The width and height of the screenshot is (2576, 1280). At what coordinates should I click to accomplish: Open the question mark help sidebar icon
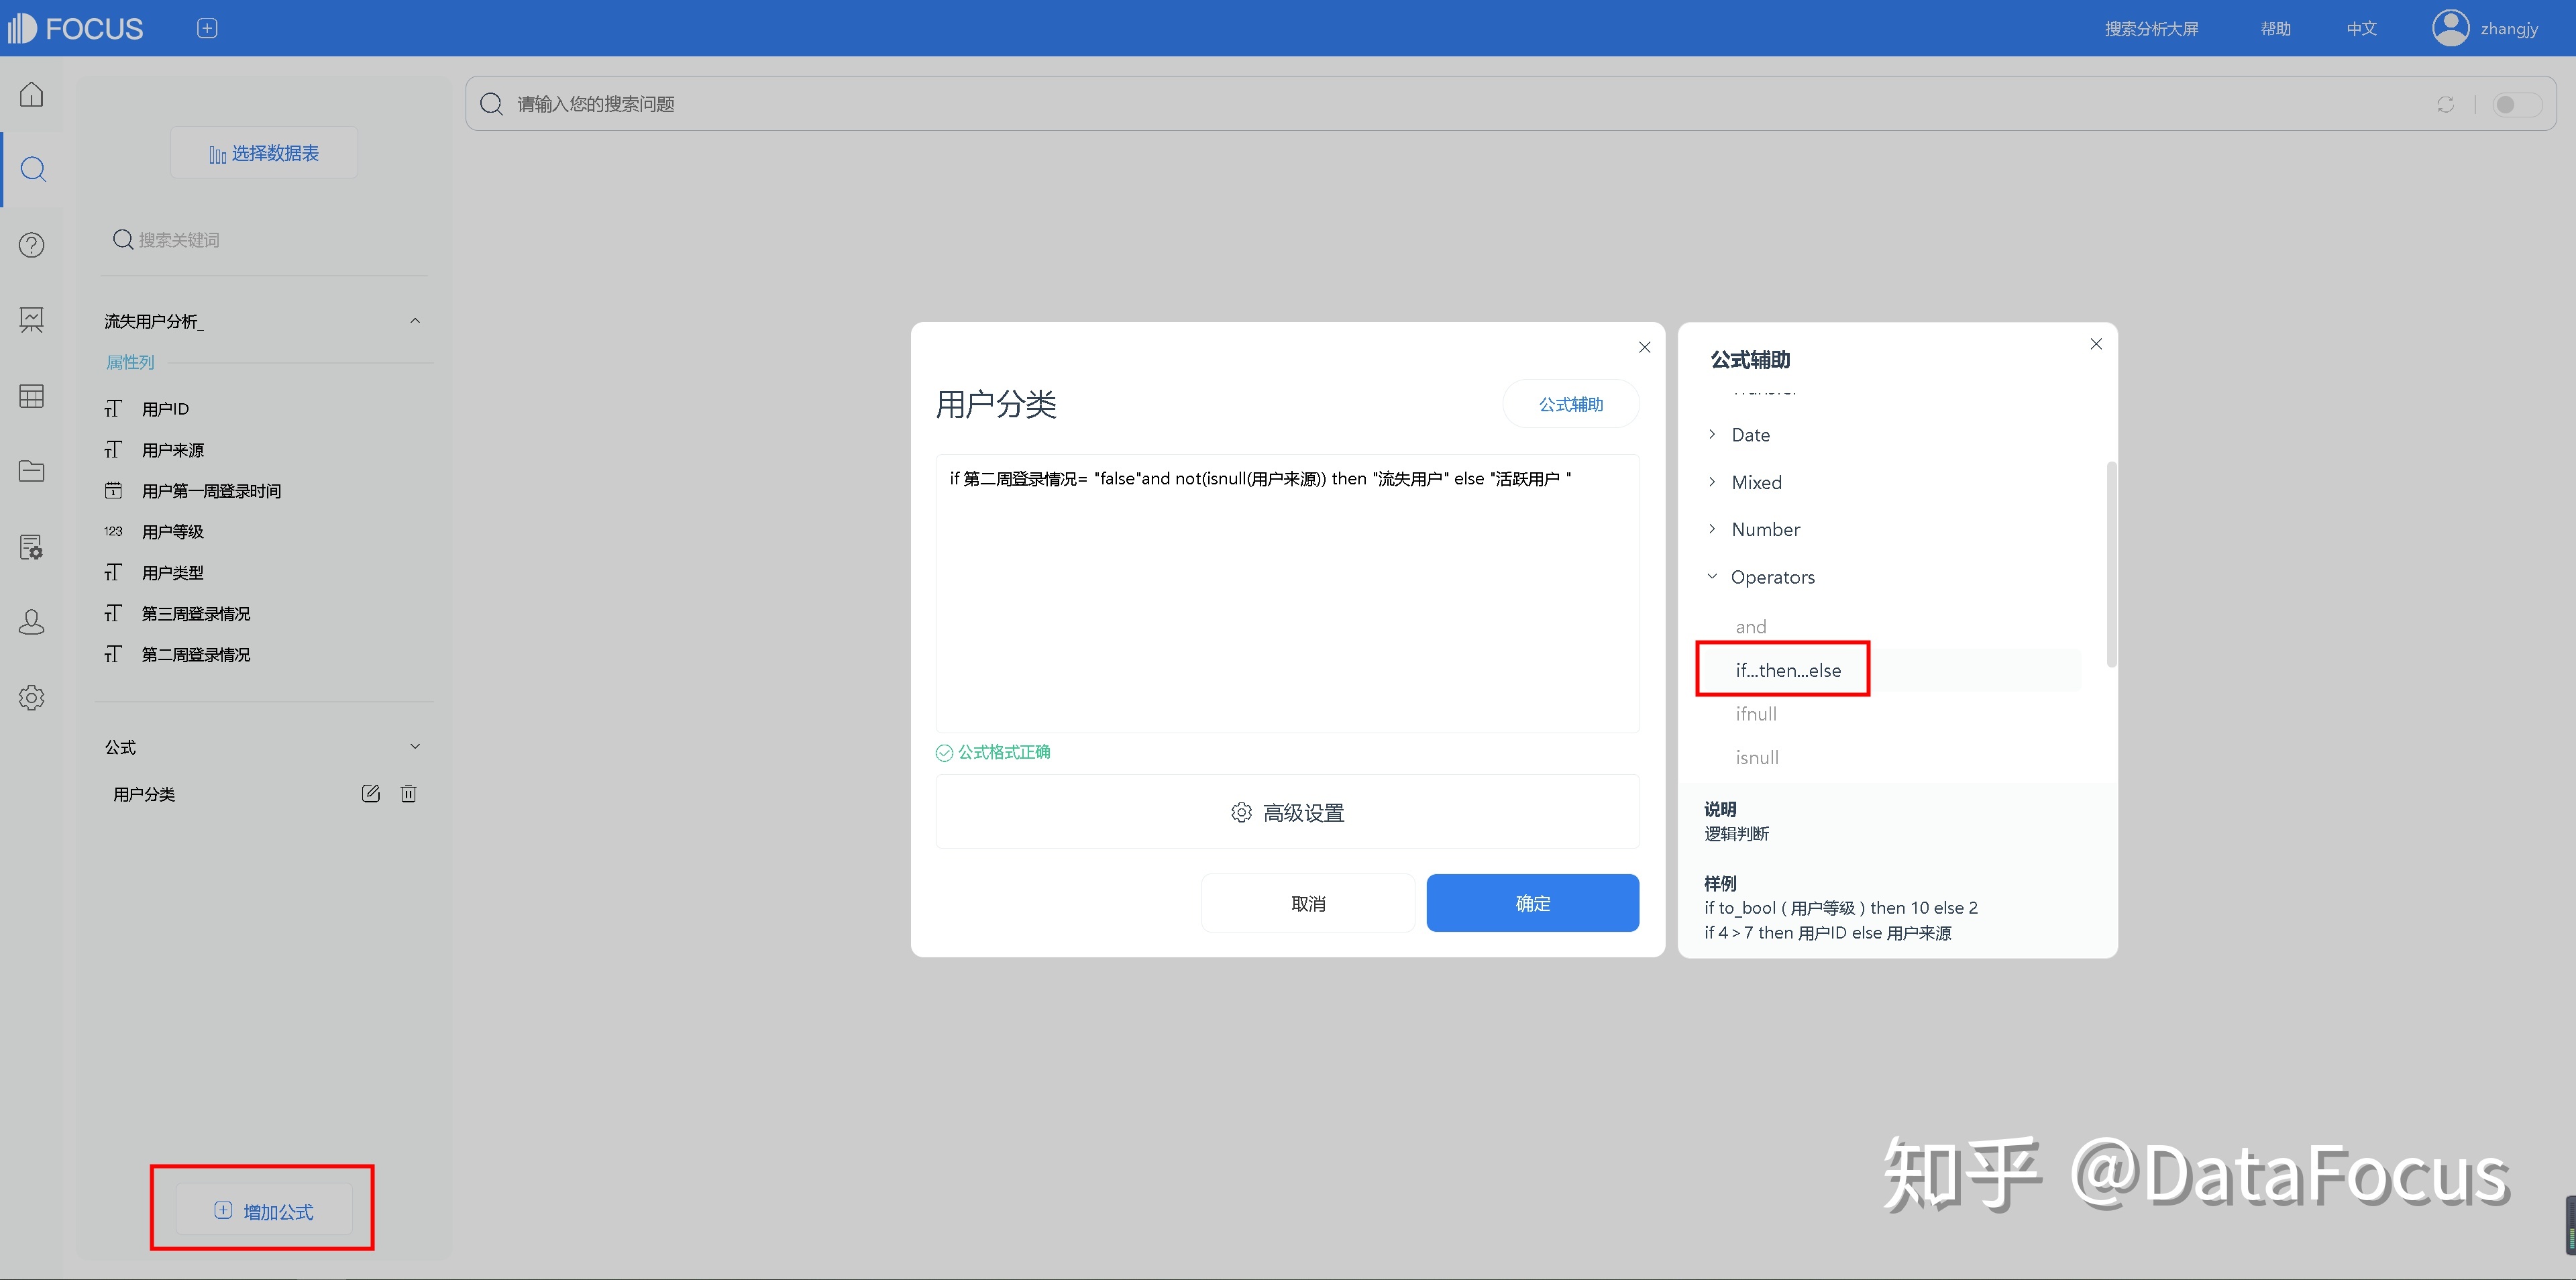(x=32, y=245)
